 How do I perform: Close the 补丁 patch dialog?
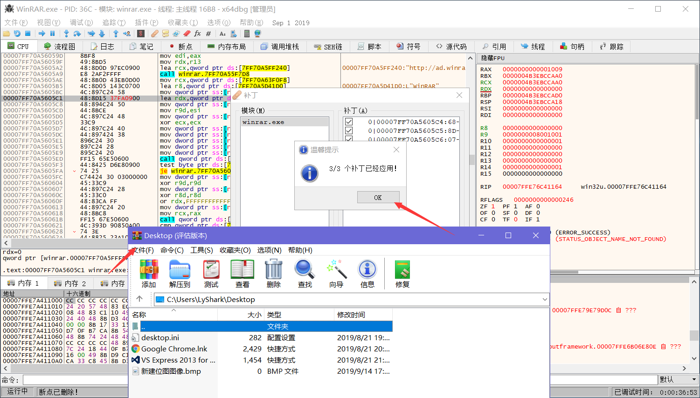tap(459, 95)
